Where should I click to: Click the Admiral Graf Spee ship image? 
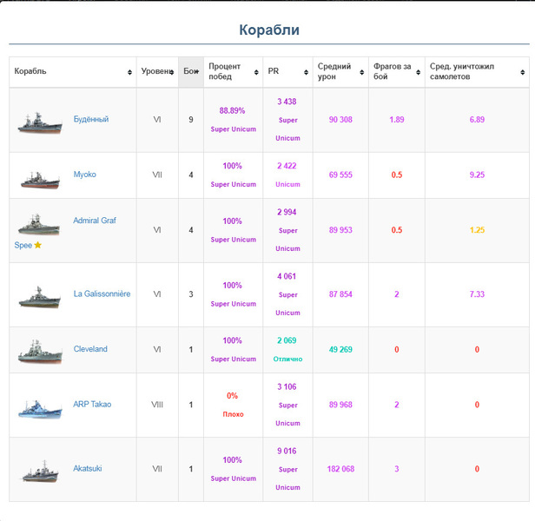click(40, 224)
